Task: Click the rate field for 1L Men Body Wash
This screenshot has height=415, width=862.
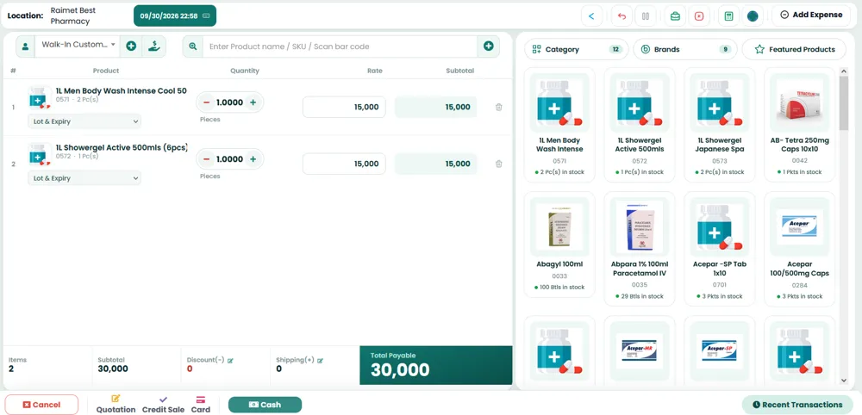Action: pos(344,107)
